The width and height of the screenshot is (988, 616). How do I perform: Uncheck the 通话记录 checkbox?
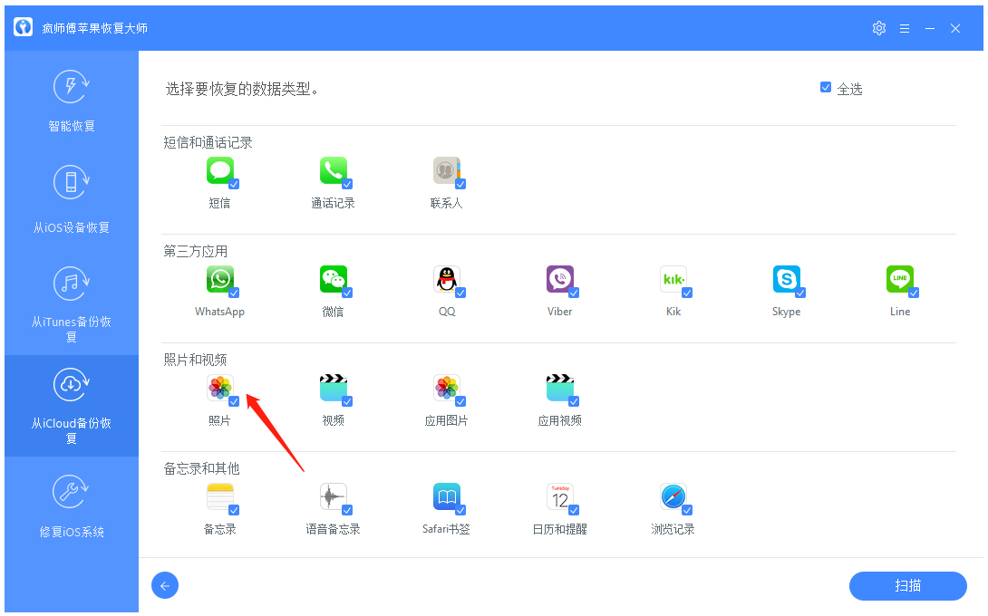tap(347, 184)
